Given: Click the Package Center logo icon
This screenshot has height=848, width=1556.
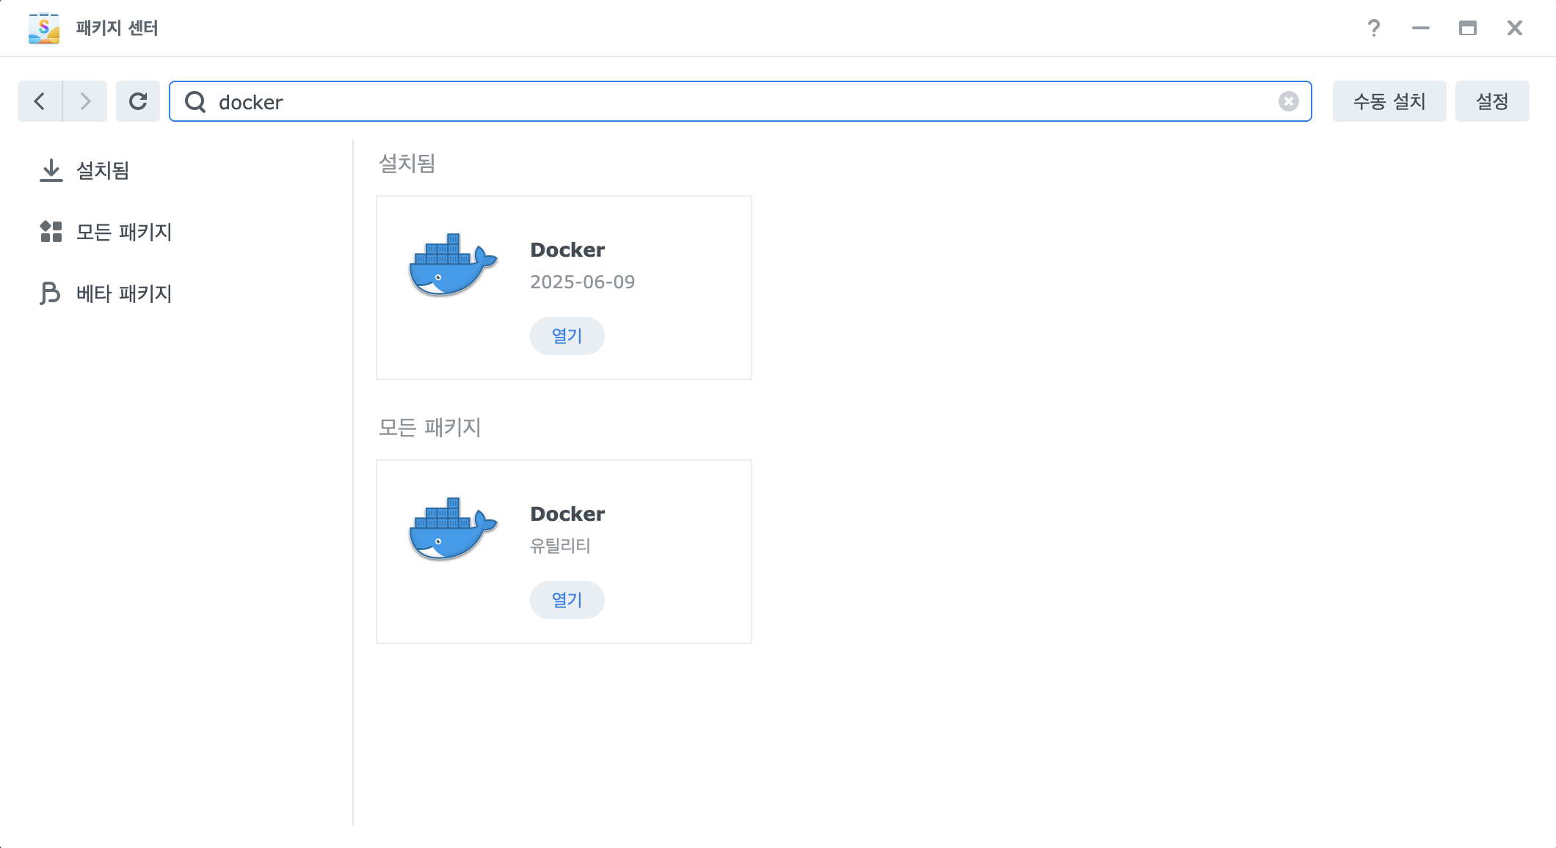Looking at the screenshot, I should (44, 28).
